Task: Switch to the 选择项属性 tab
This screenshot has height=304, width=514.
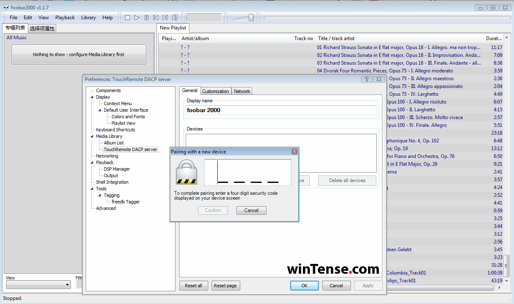Action: pyautogui.click(x=42, y=28)
